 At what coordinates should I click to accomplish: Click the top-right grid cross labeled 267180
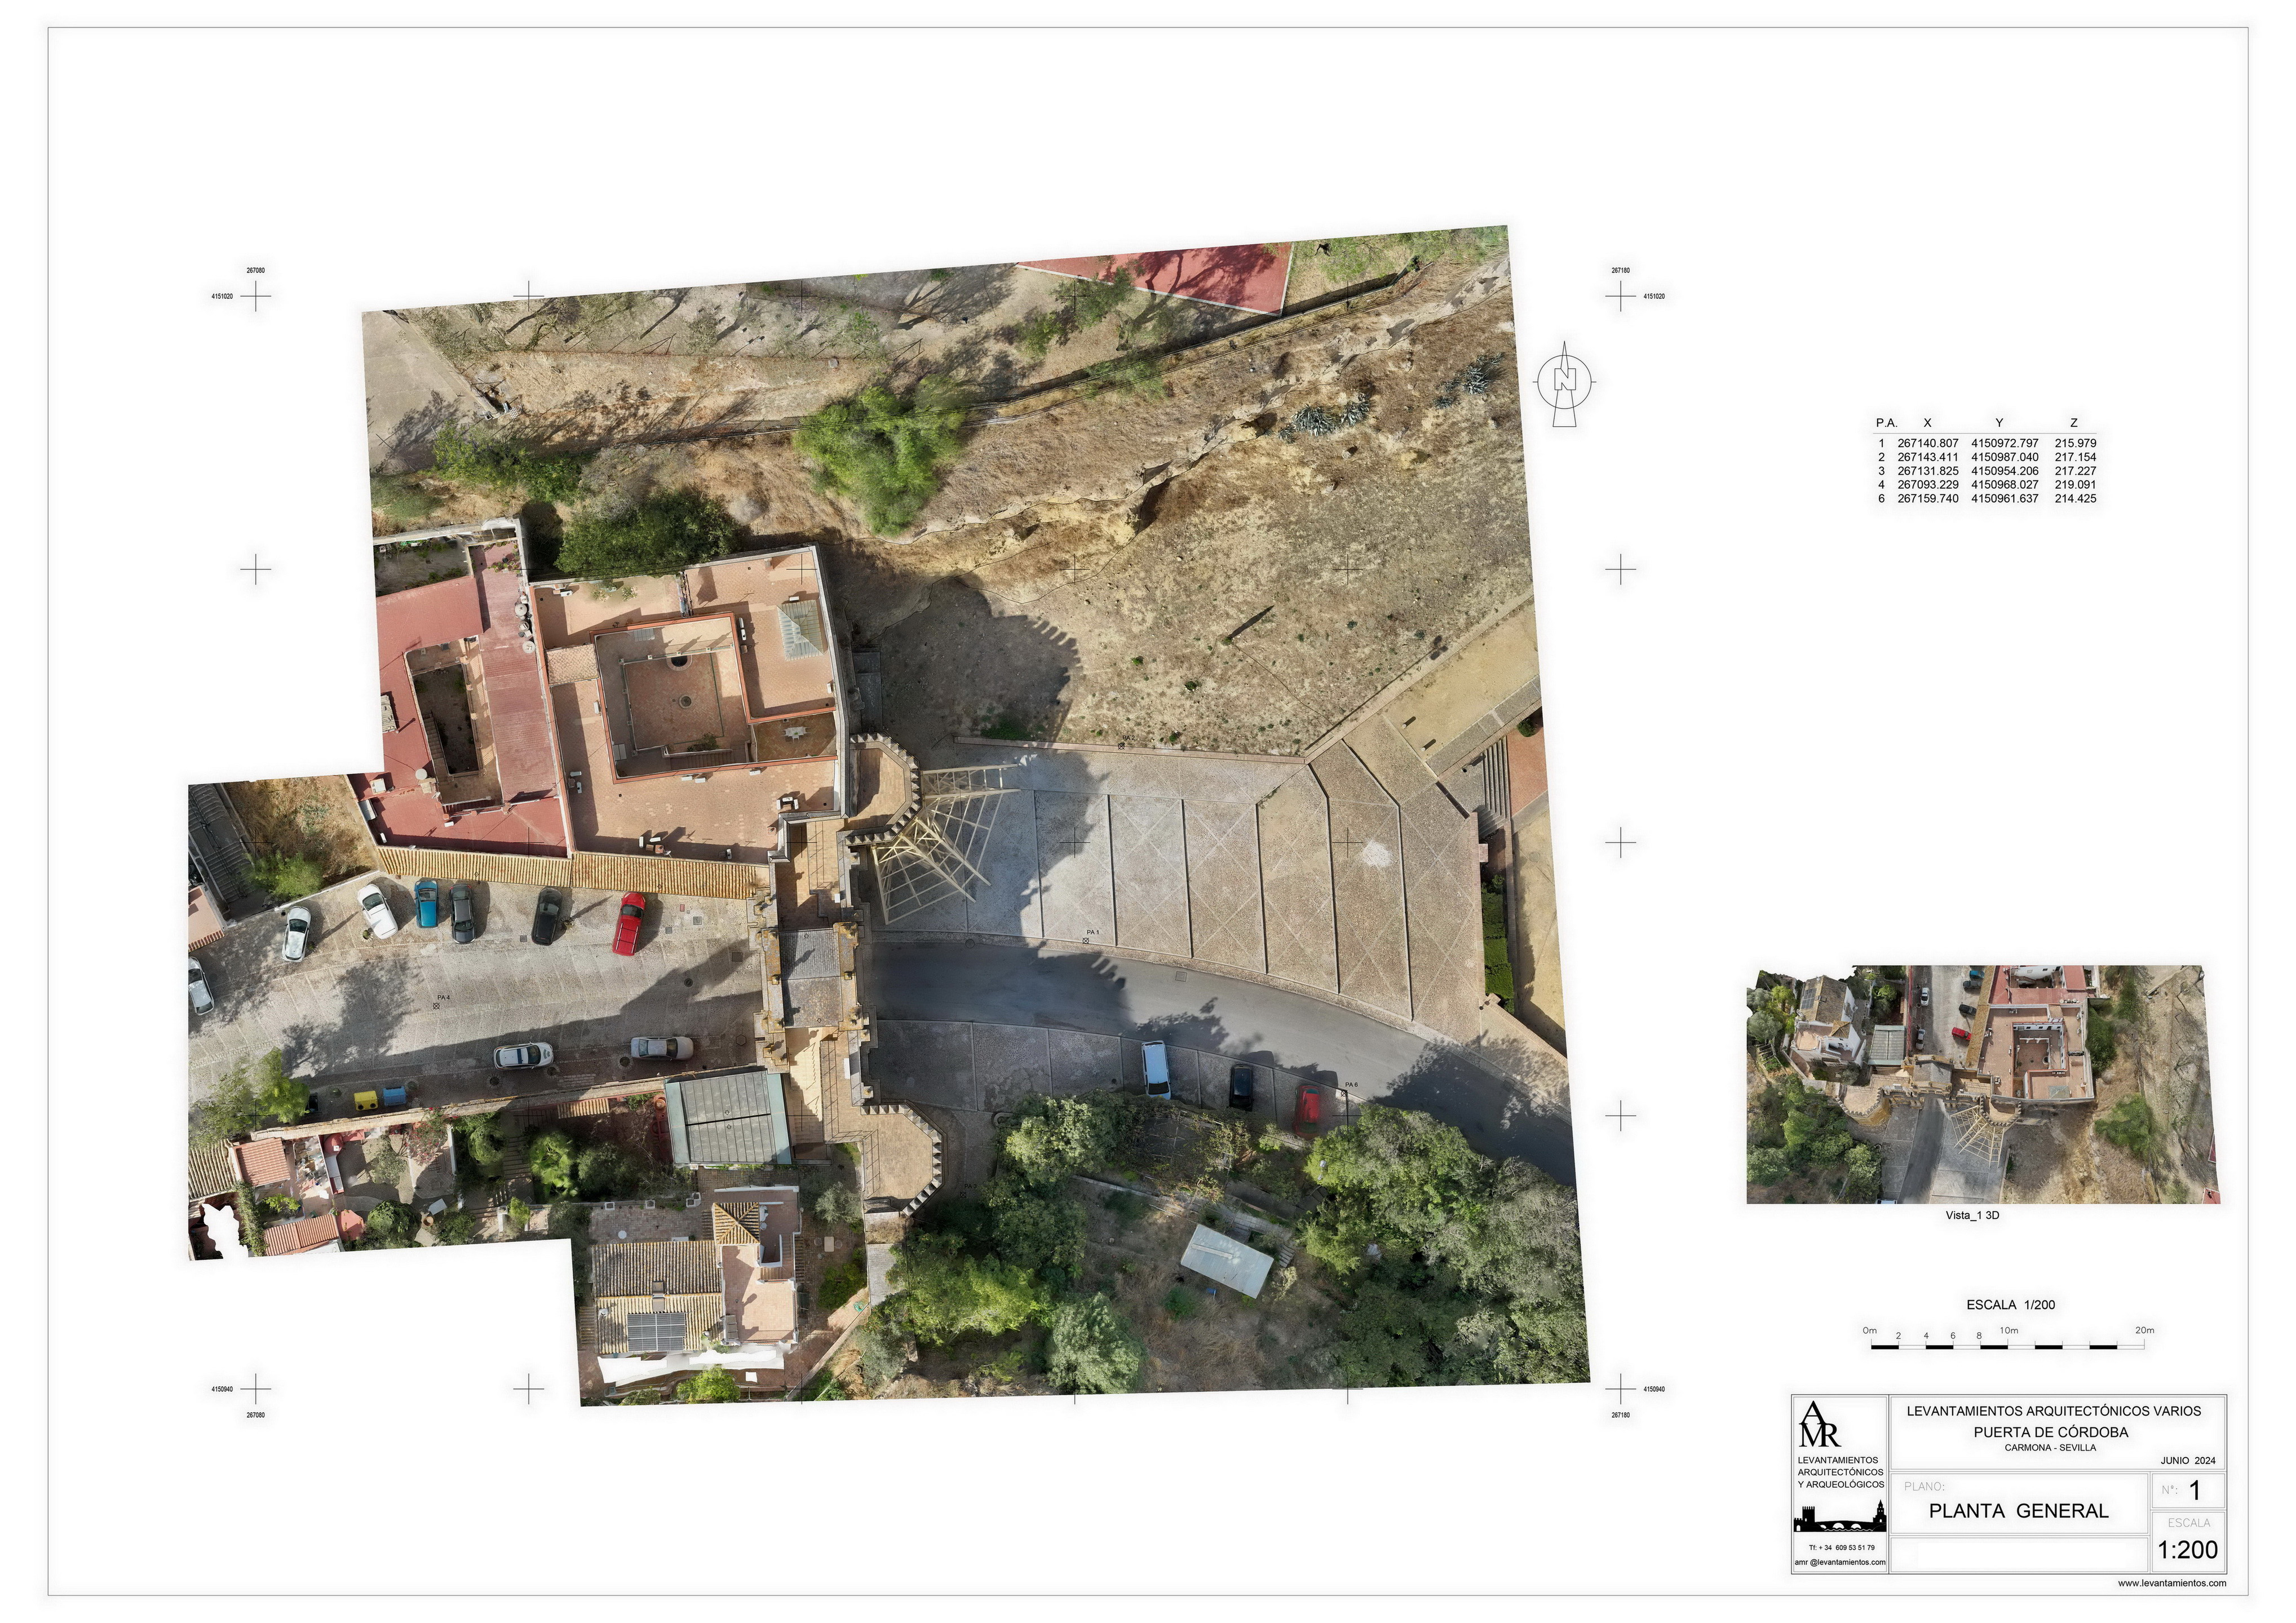pos(1620,296)
